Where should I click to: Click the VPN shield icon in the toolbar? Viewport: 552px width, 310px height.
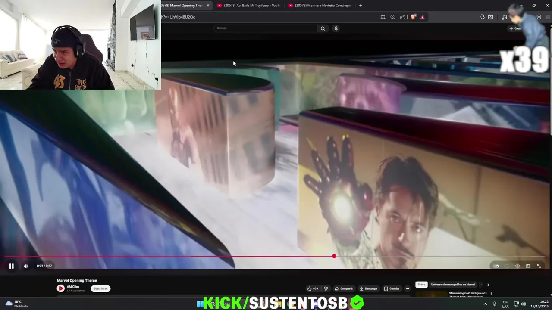[539, 17]
